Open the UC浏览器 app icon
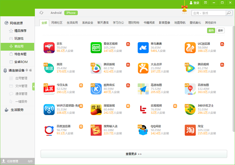This screenshot has height=165, width=235. pyautogui.click(x=190, y=48)
